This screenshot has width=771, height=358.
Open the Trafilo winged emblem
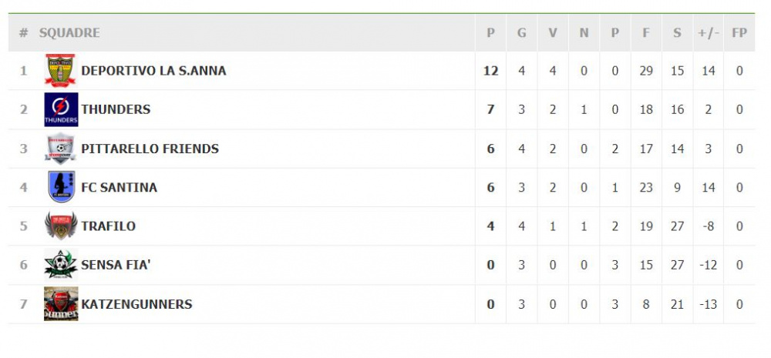point(61,226)
